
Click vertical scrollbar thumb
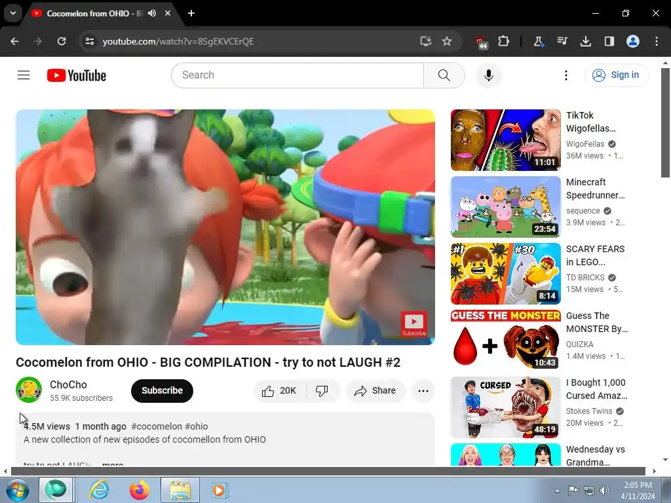point(664,122)
